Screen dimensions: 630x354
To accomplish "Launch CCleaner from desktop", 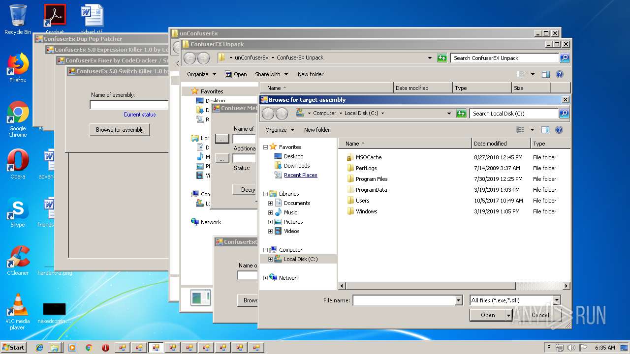I will point(18,261).
